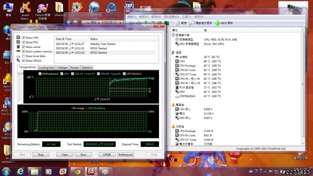
Task: Click the Clear button
Action: pyautogui.click(x=65, y=154)
